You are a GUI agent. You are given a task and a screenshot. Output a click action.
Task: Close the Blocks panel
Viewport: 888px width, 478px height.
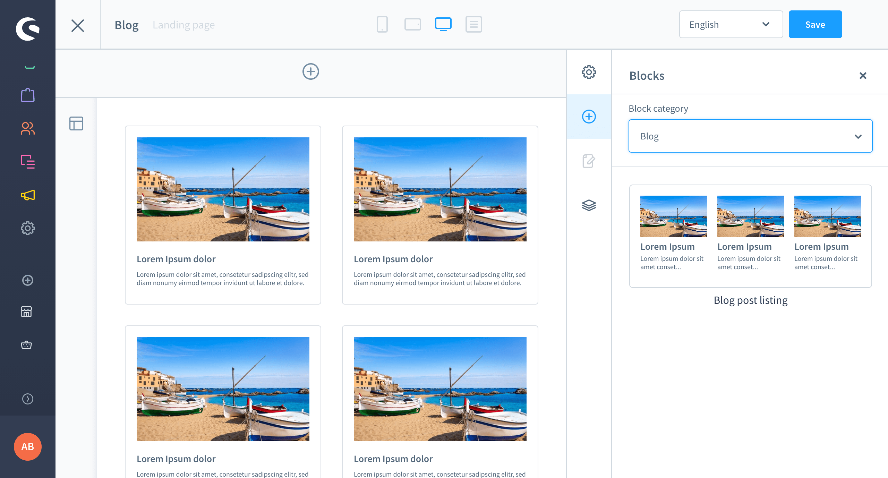click(863, 76)
